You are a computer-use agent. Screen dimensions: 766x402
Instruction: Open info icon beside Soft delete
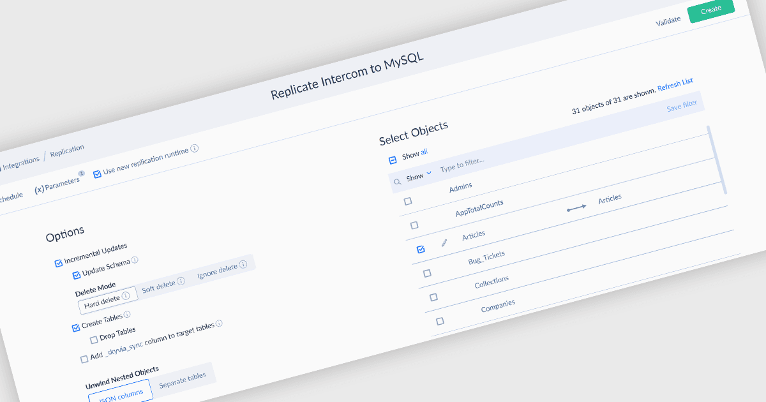pyautogui.click(x=181, y=281)
